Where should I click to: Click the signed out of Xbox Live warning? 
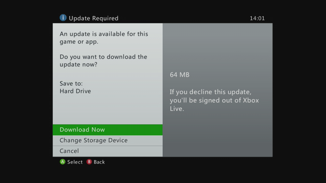click(x=214, y=100)
